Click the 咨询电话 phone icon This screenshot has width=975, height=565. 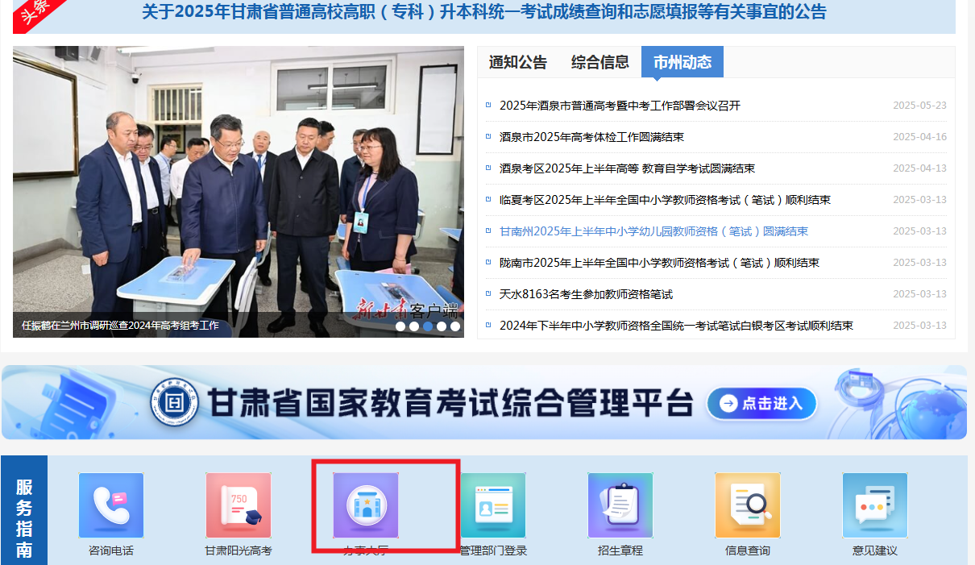point(110,505)
